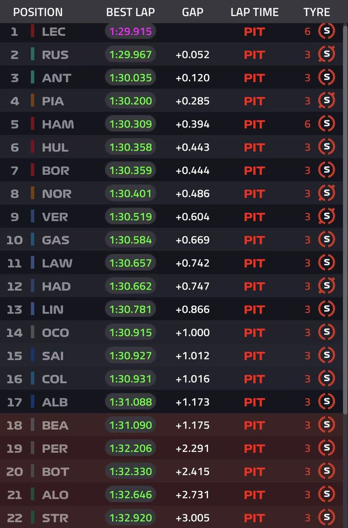Click the soft tyre icon for STR

pos(326,518)
